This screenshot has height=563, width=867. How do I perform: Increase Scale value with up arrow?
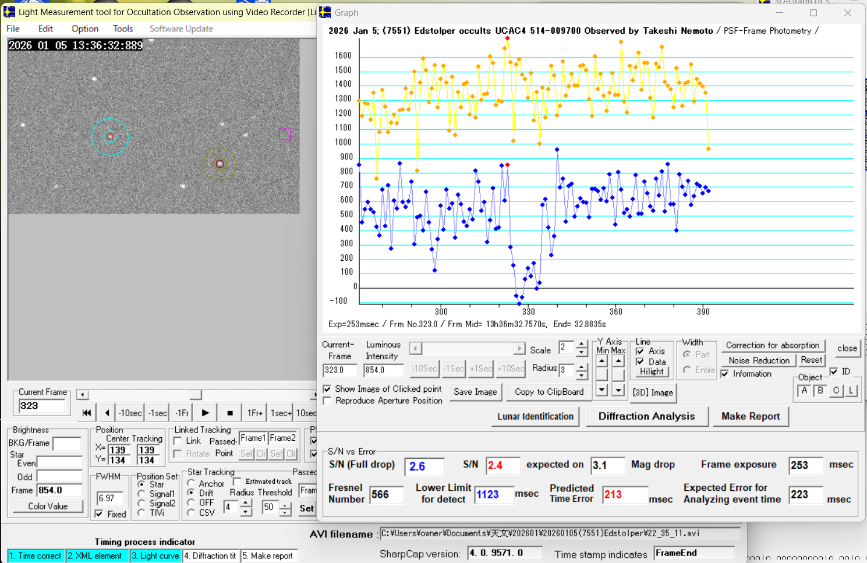coord(582,345)
